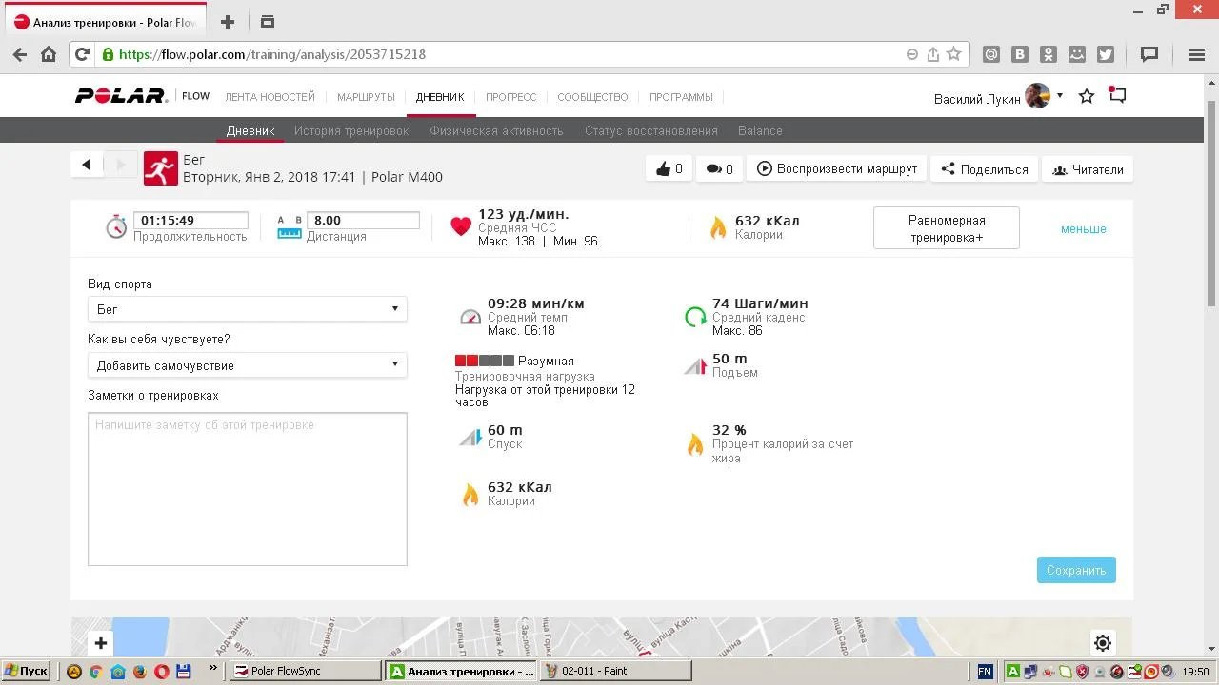Screen dimensions: 1219x685
Task: Click the browser home icon
Action: pyautogui.click(x=49, y=54)
